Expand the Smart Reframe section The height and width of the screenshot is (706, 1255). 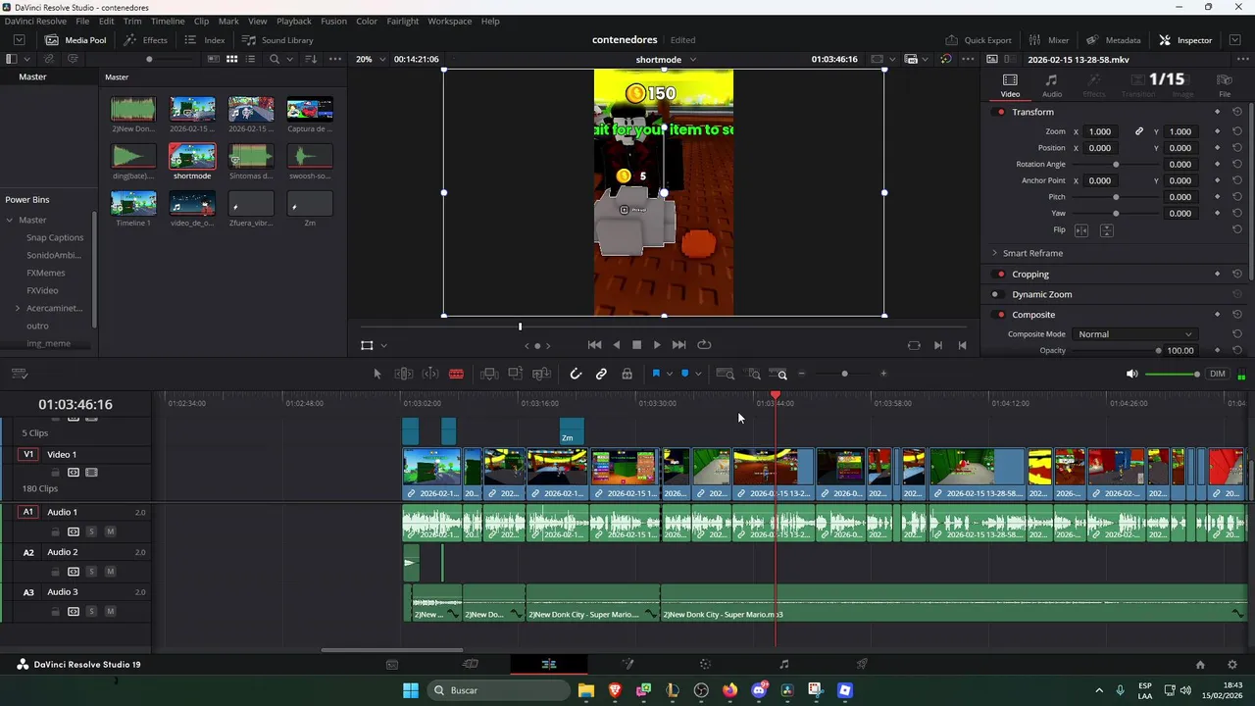(994, 253)
